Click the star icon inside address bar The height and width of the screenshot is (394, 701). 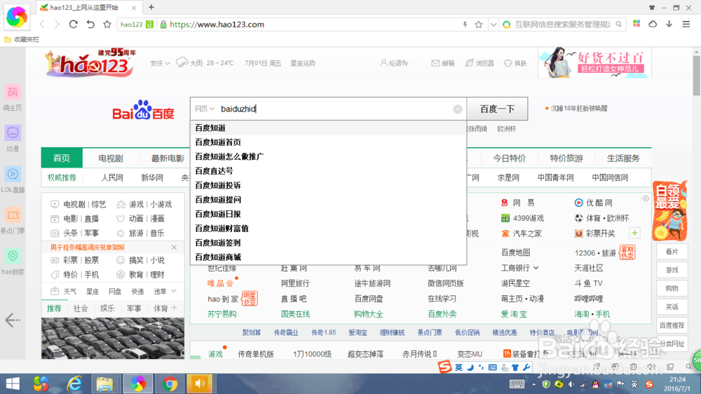478,25
